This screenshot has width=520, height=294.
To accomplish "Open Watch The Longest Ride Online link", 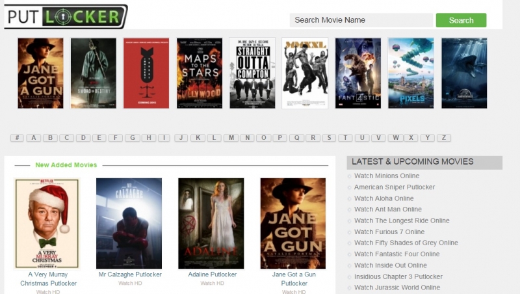I will [402, 220].
